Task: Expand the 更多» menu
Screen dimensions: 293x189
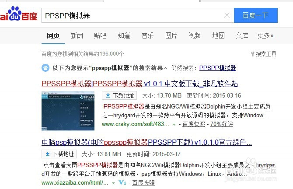Action: pyautogui.click(x=265, y=35)
